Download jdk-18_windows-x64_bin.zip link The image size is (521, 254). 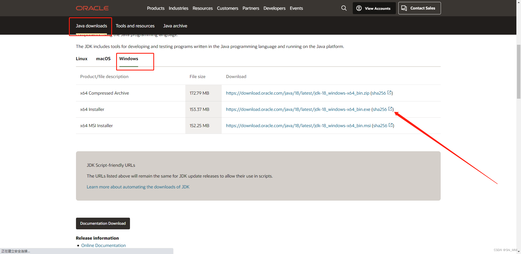pos(298,93)
